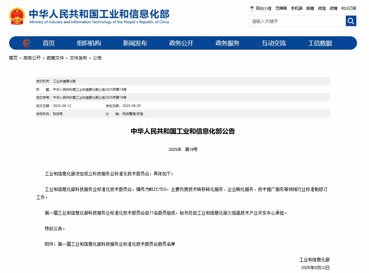Open the 工信数据 navigation menu item

click(320, 43)
